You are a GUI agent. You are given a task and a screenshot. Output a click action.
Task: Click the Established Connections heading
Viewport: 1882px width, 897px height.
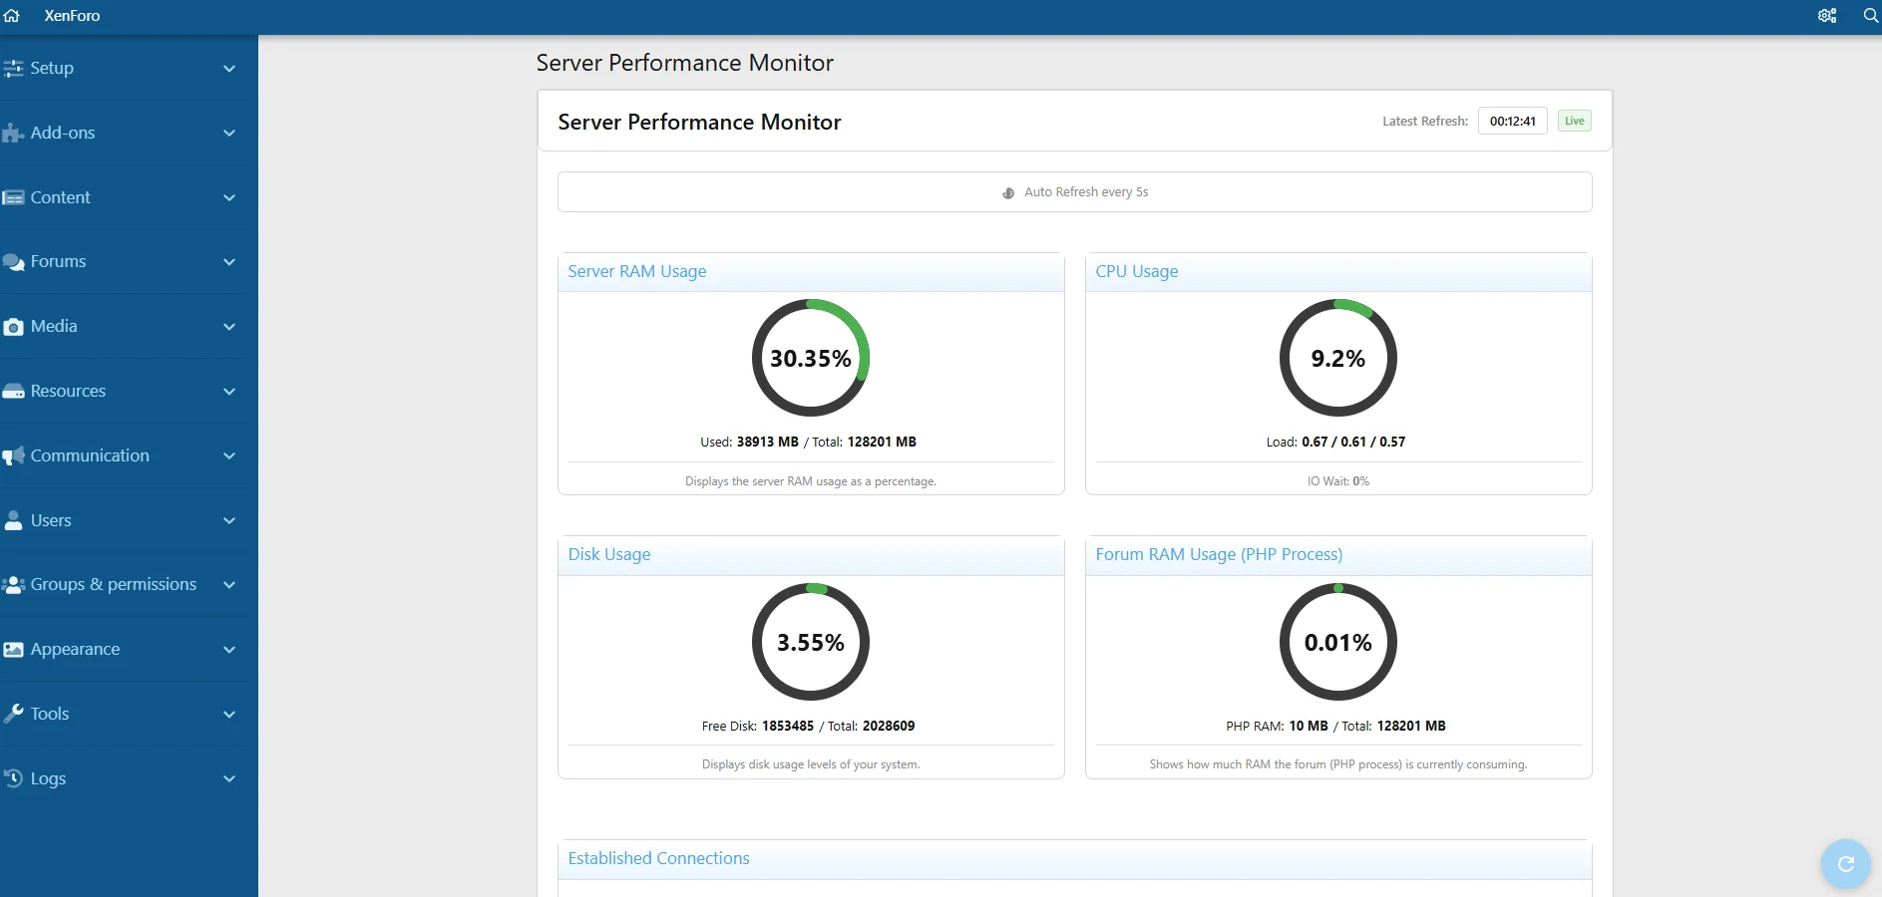pos(658,858)
